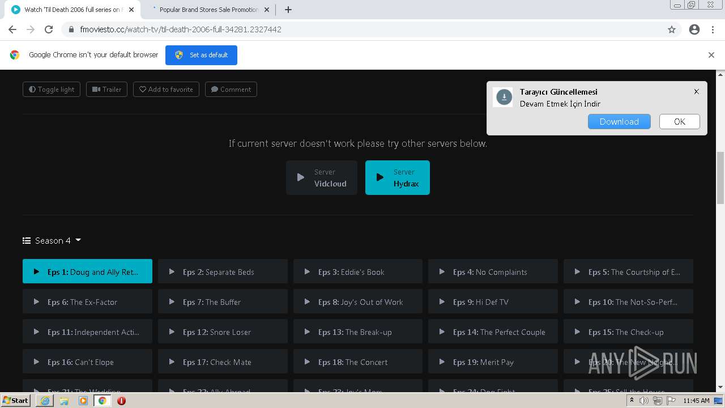Play Eps 5: The Courtship of E...
The width and height of the screenshot is (725, 408).
(628, 271)
